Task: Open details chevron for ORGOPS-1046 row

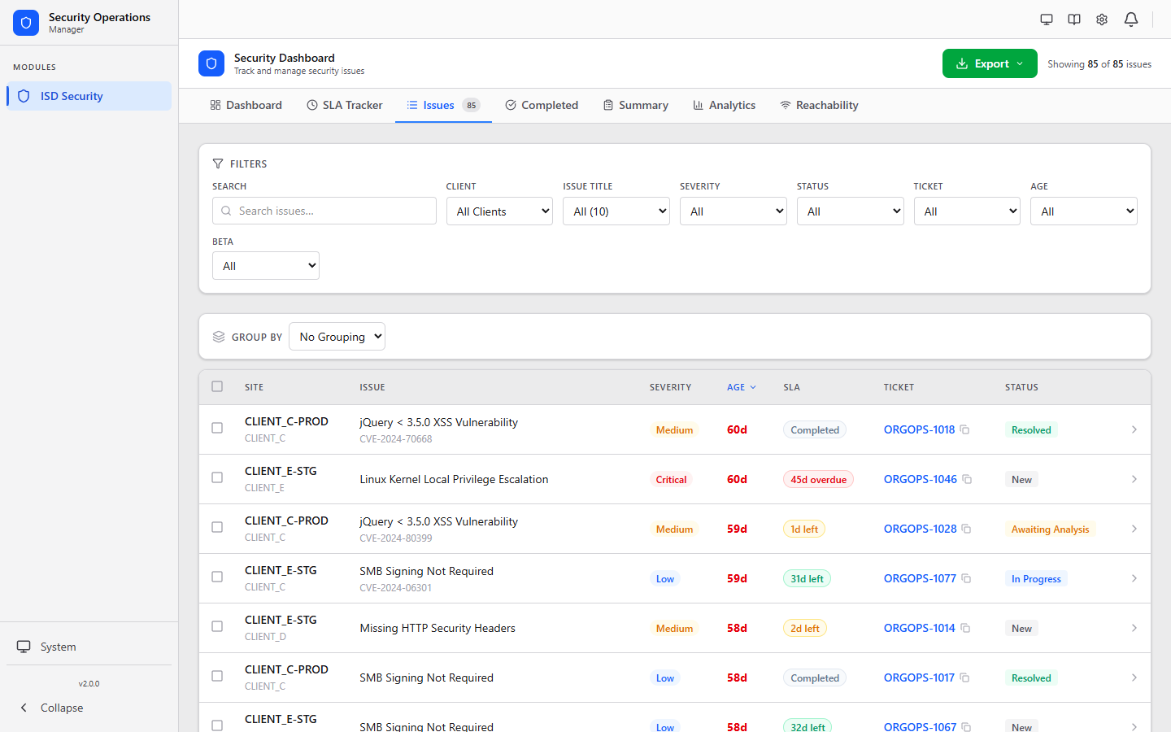Action: (1134, 479)
